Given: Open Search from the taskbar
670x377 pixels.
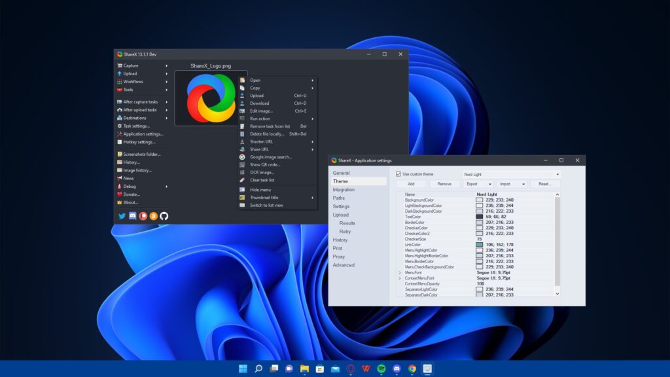Looking at the screenshot, I should point(258,368).
